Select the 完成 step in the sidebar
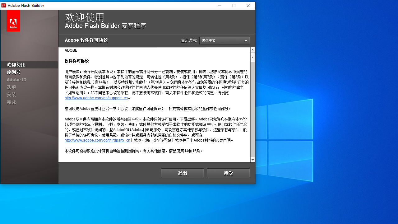The height and width of the screenshot is (224, 398). pyautogui.click(x=11, y=102)
